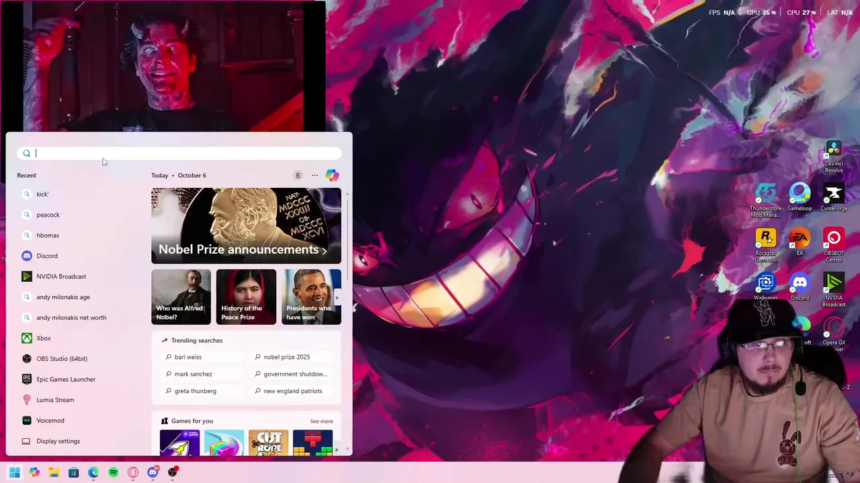Search trending topic 'bari weiss'
This screenshot has width=860, height=483.
pos(202,357)
